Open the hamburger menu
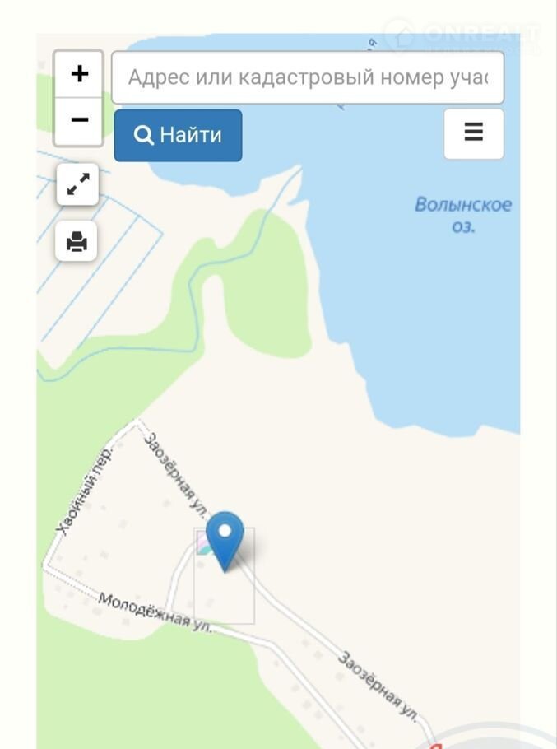The height and width of the screenshot is (749, 557). (x=473, y=133)
